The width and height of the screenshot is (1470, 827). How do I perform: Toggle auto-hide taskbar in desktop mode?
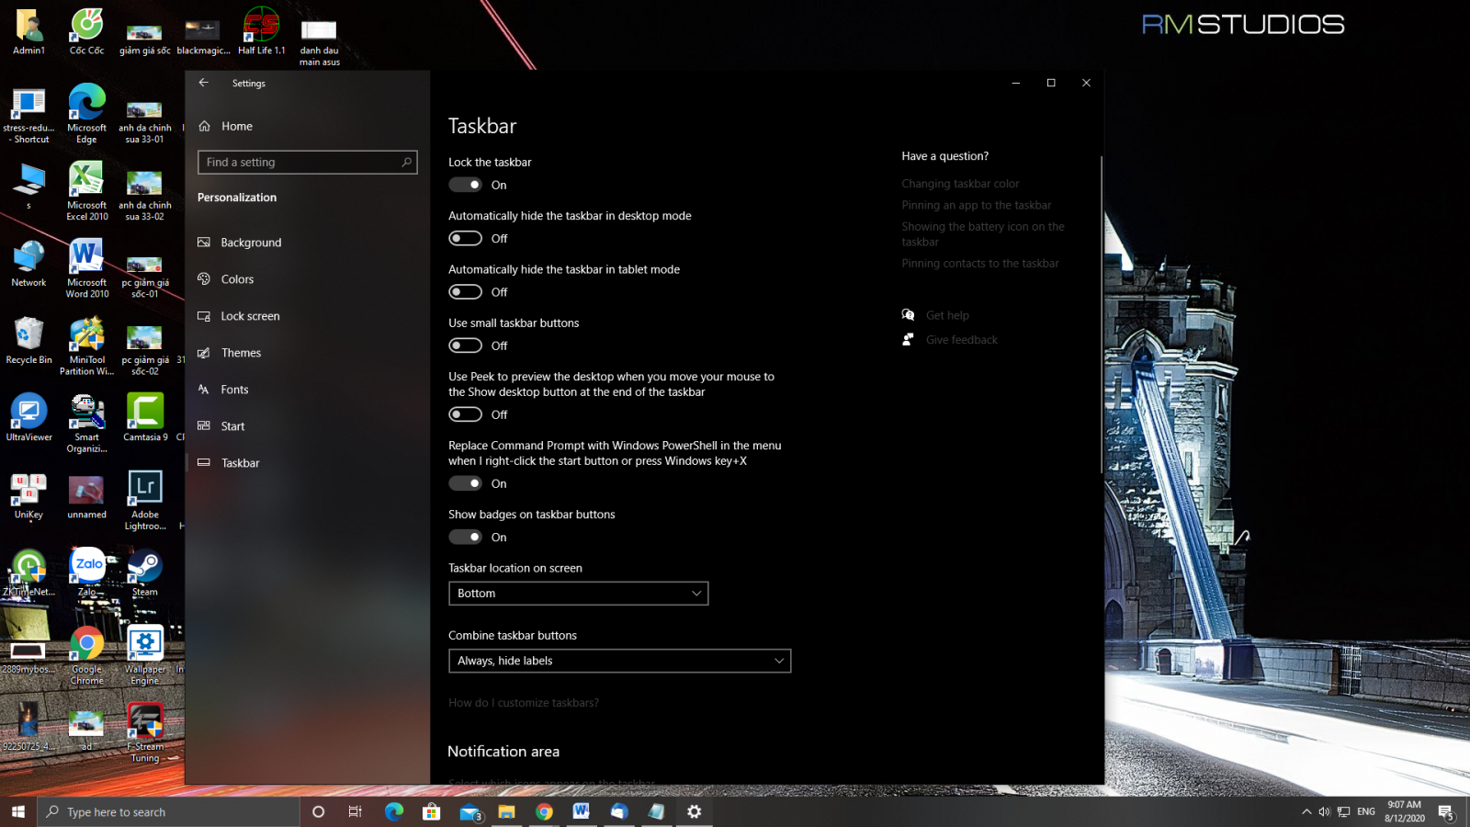[x=466, y=239]
